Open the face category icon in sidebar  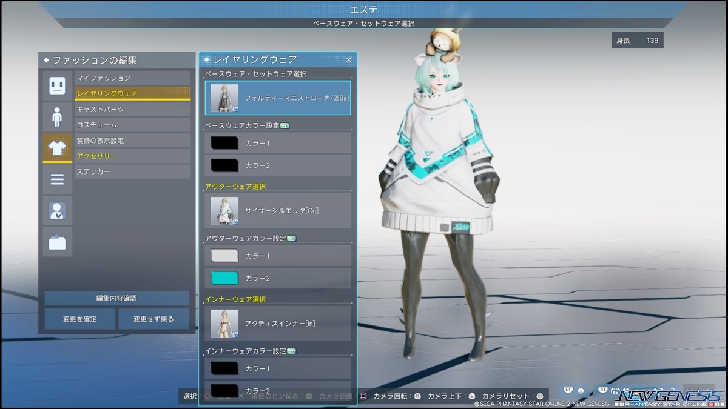click(57, 85)
